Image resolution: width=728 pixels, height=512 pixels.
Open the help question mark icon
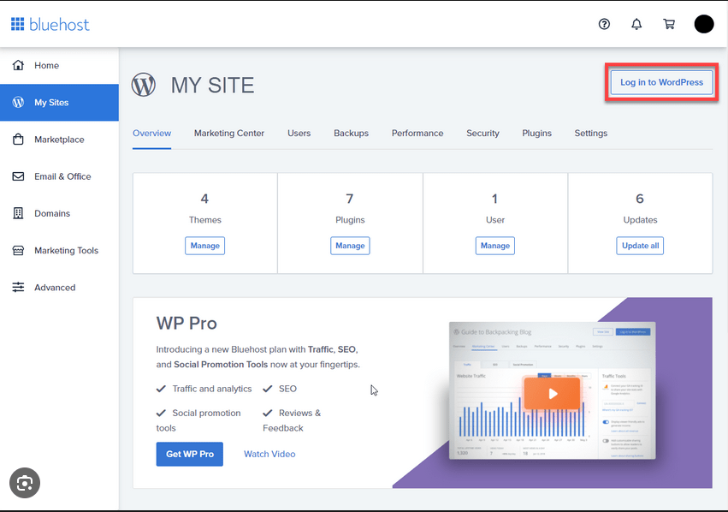point(604,24)
